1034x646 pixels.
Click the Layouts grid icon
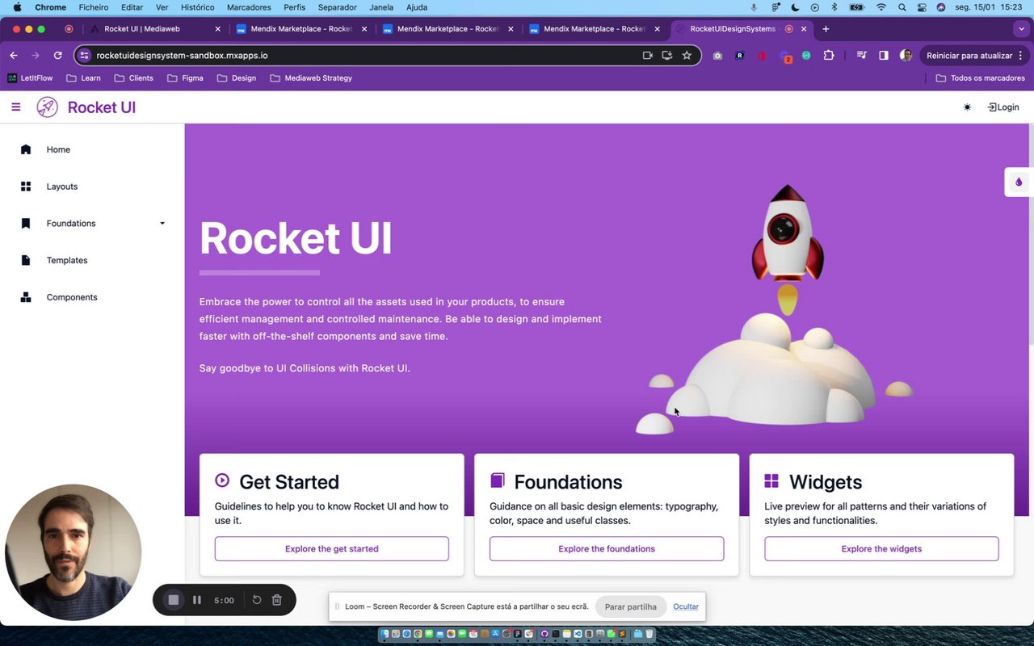(26, 187)
